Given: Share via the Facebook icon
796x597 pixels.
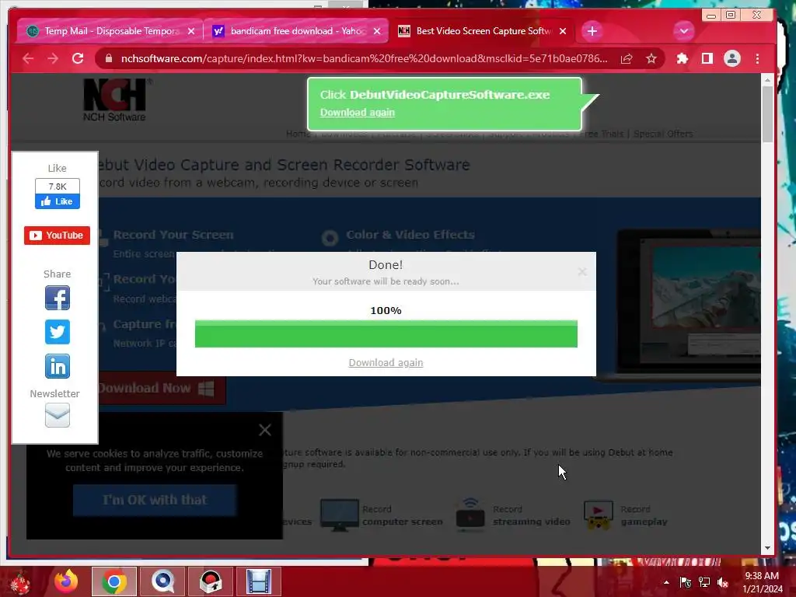Looking at the screenshot, I should [x=58, y=298].
